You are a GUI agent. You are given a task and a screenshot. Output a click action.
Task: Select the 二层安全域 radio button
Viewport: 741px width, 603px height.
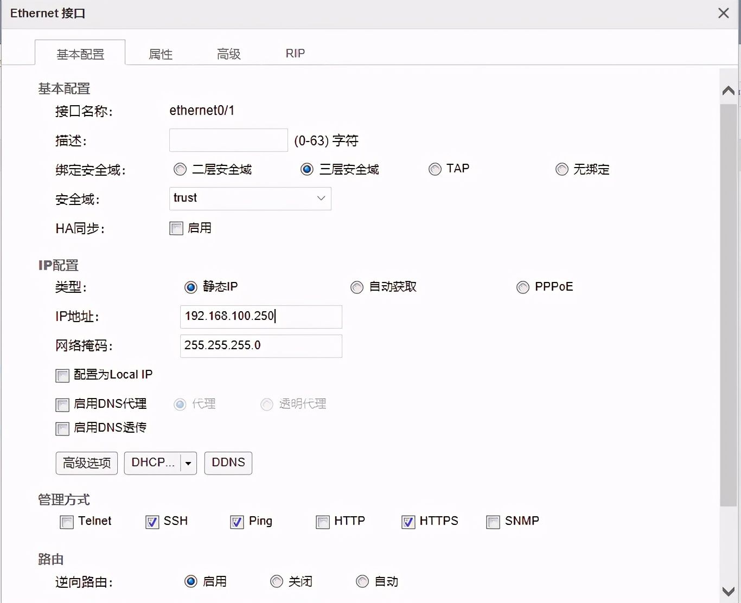tap(180, 170)
